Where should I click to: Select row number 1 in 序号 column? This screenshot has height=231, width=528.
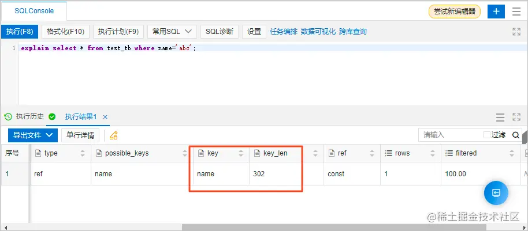[x=15, y=174]
